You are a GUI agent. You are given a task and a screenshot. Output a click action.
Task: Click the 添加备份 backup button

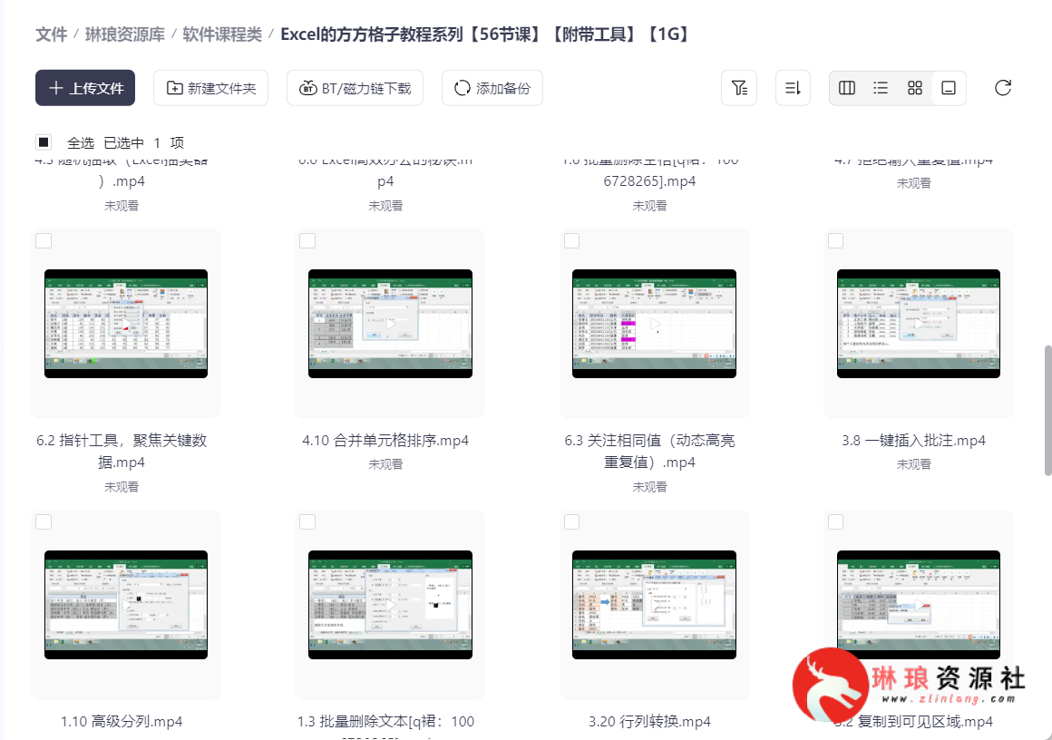pyautogui.click(x=492, y=88)
